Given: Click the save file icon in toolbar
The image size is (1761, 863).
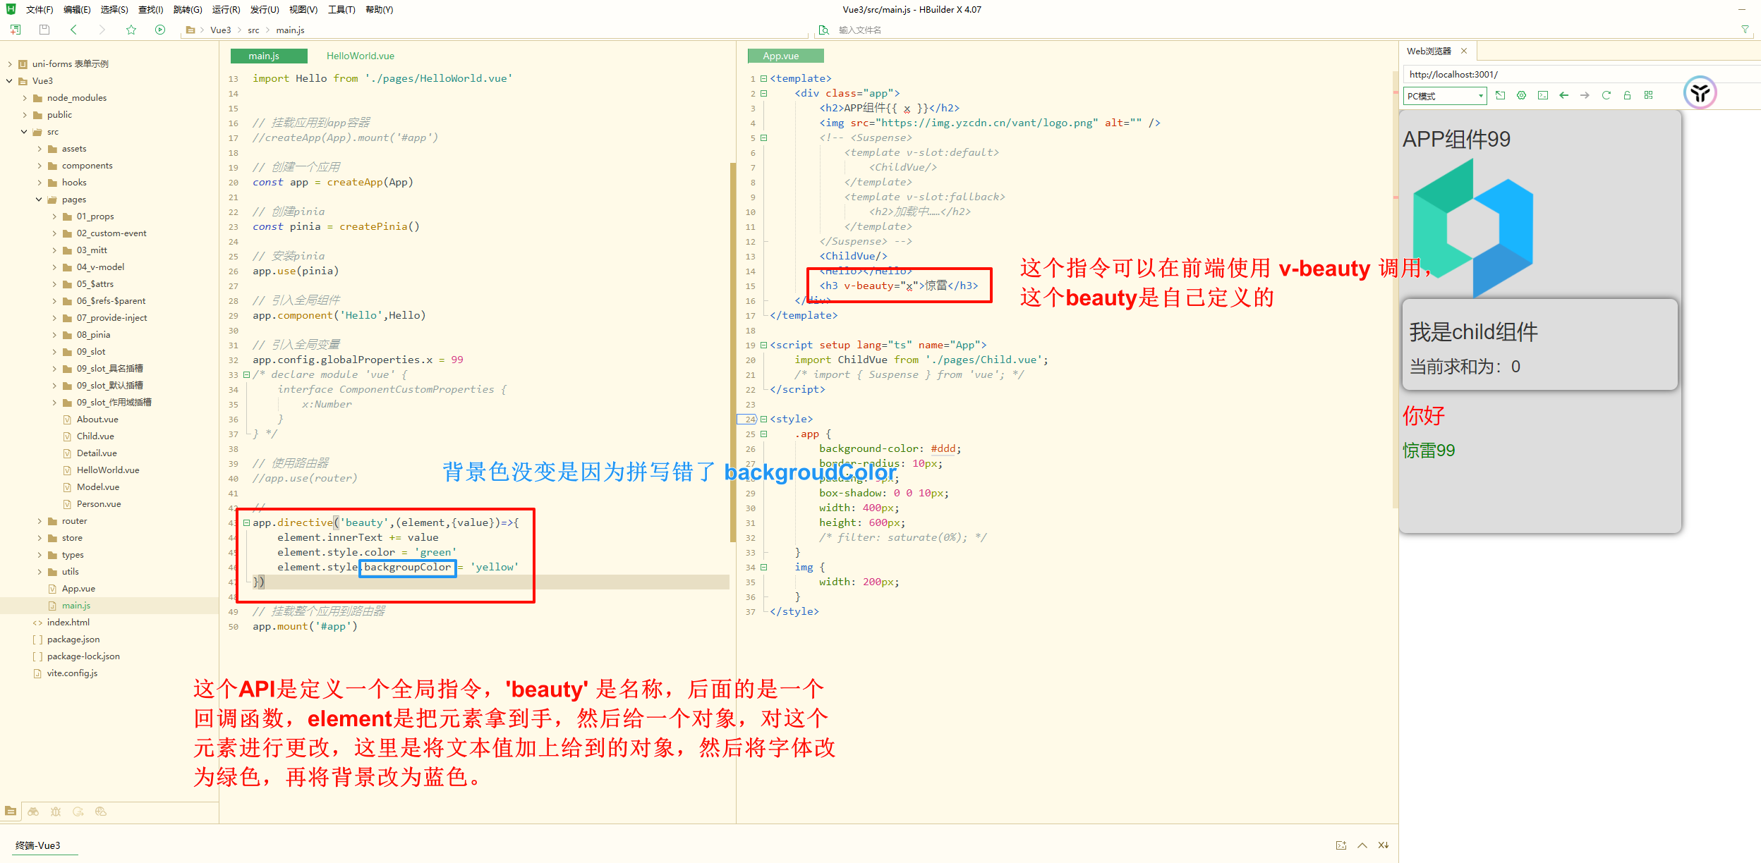Looking at the screenshot, I should click(x=44, y=30).
